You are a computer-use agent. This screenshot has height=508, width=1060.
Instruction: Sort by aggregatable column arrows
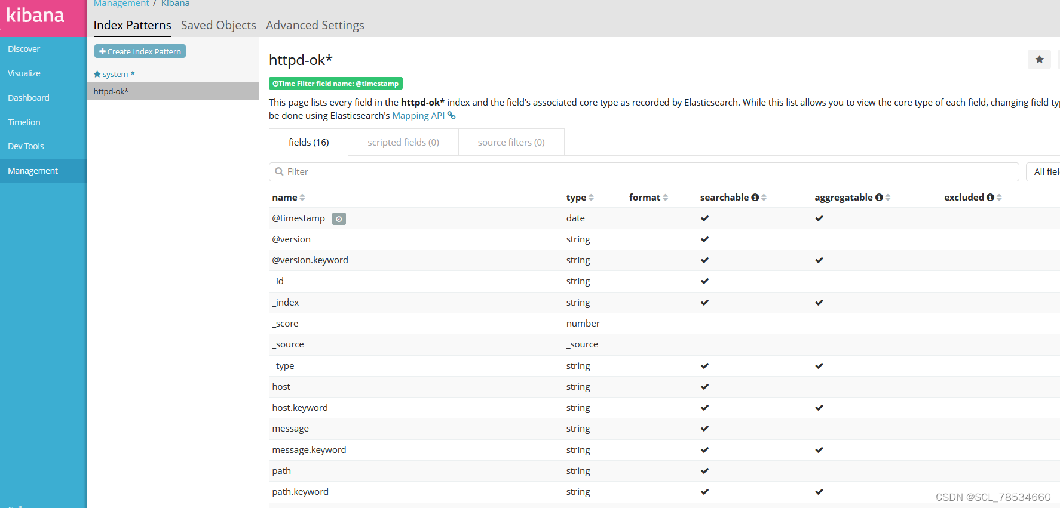(x=888, y=198)
